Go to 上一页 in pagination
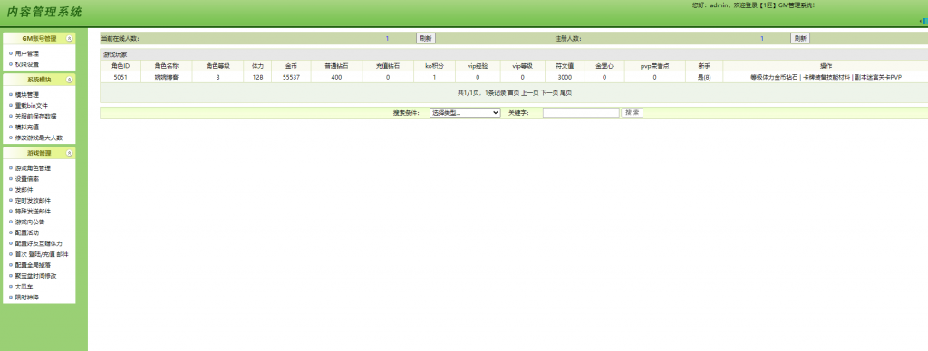Screen dimensions: 928x351 [x=529, y=93]
